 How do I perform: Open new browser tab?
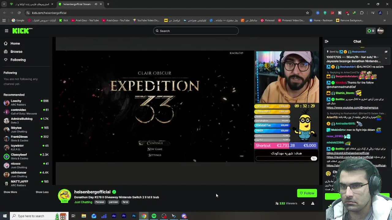coord(108,4)
